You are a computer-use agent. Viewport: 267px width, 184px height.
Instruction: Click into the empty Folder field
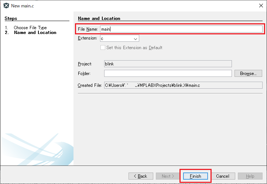[x=168, y=74]
